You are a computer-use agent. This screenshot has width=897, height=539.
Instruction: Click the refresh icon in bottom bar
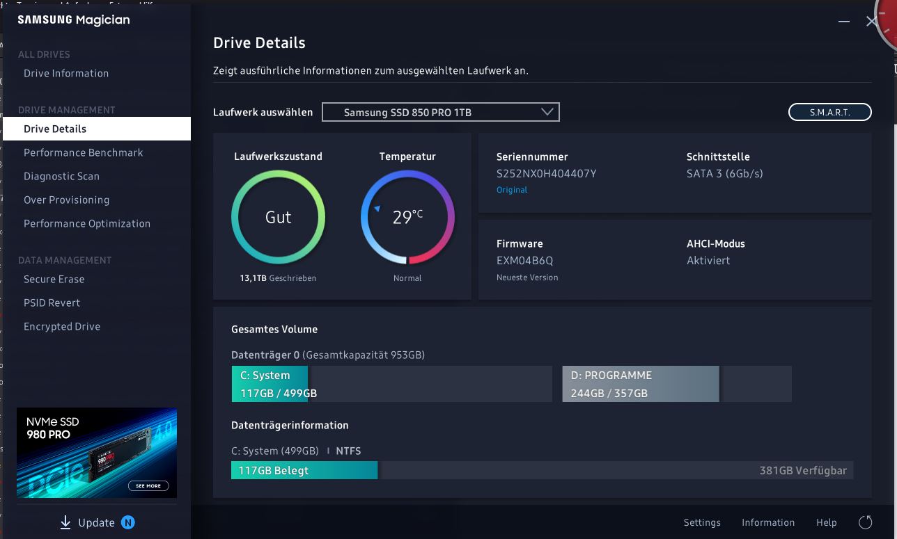pyautogui.click(x=866, y=522)
